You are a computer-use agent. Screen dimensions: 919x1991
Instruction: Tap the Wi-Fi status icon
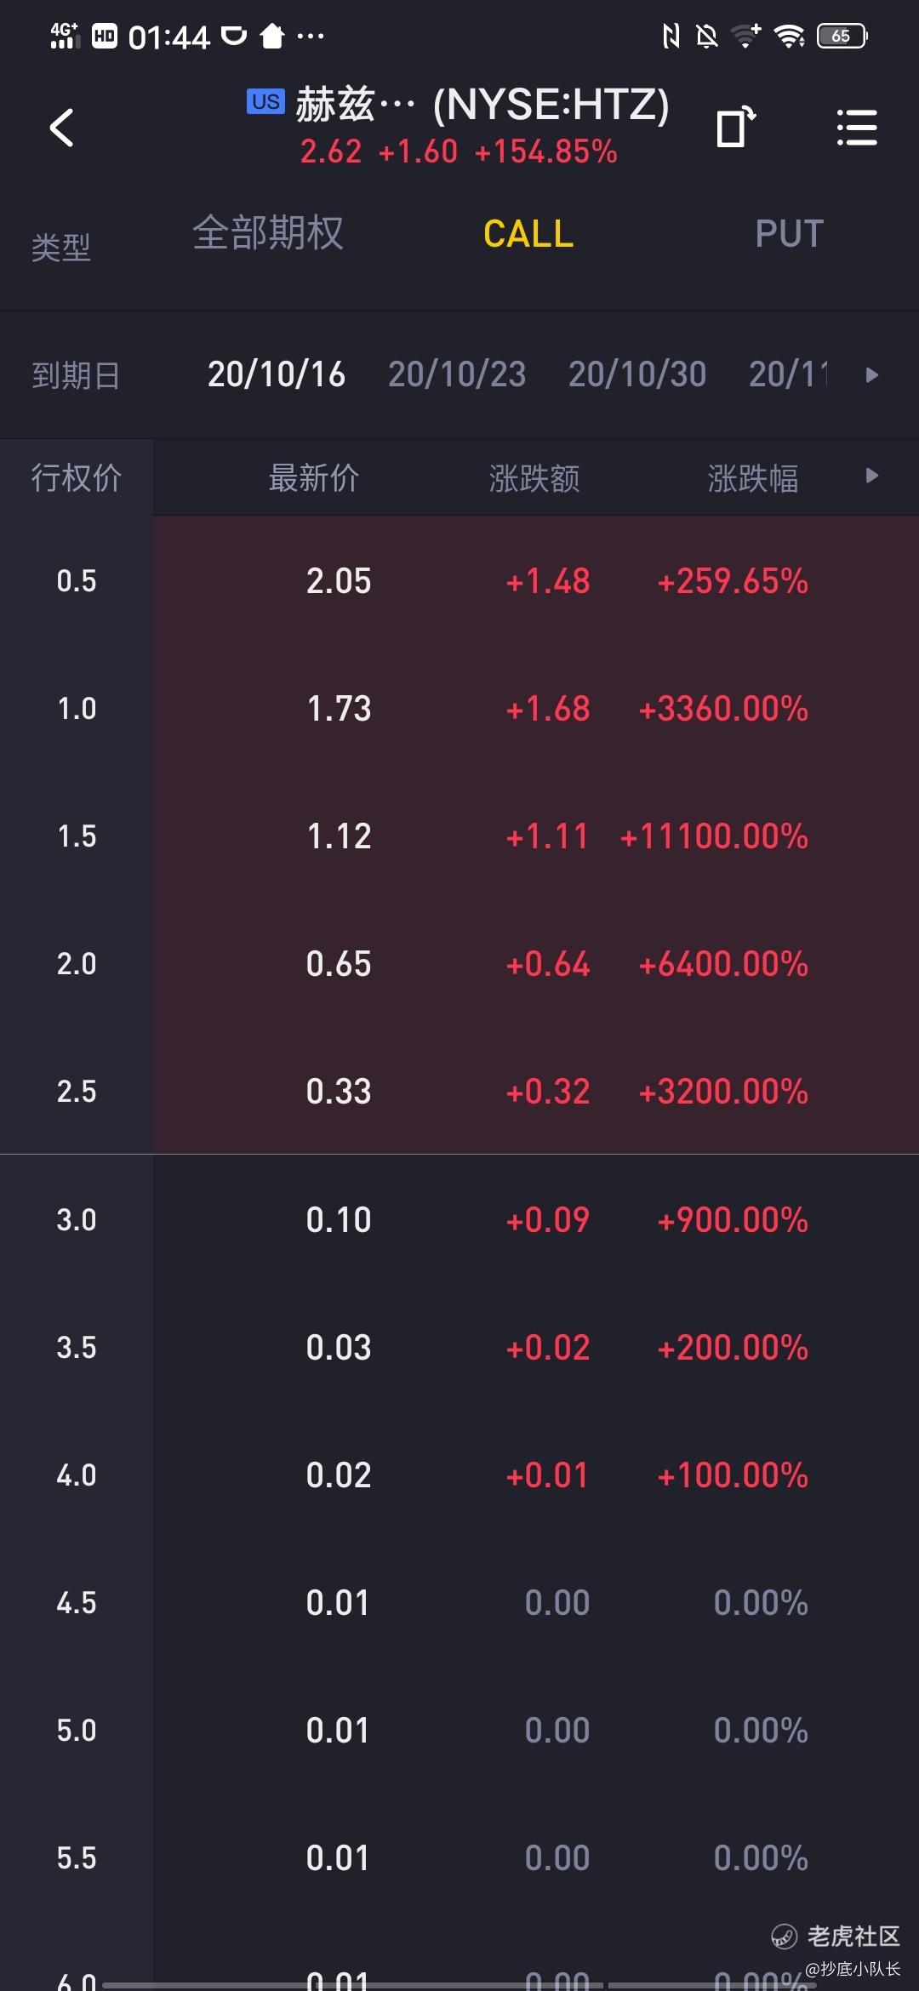click(789, 36)
